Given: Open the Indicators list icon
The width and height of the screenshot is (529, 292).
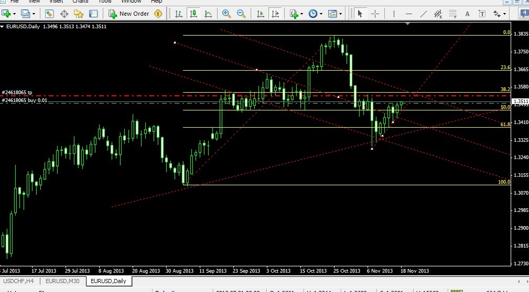Looking at the screenshot, I should pyautogui.click(x=294, y=14).
